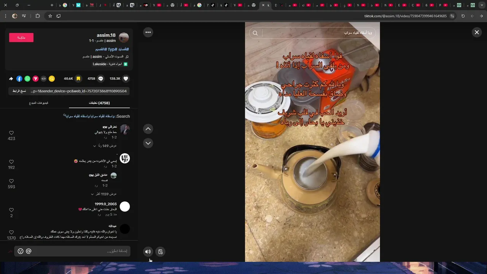Like the comment with 192 likes
The width and height of the screenshot is (487, 274).
[11, 162]
